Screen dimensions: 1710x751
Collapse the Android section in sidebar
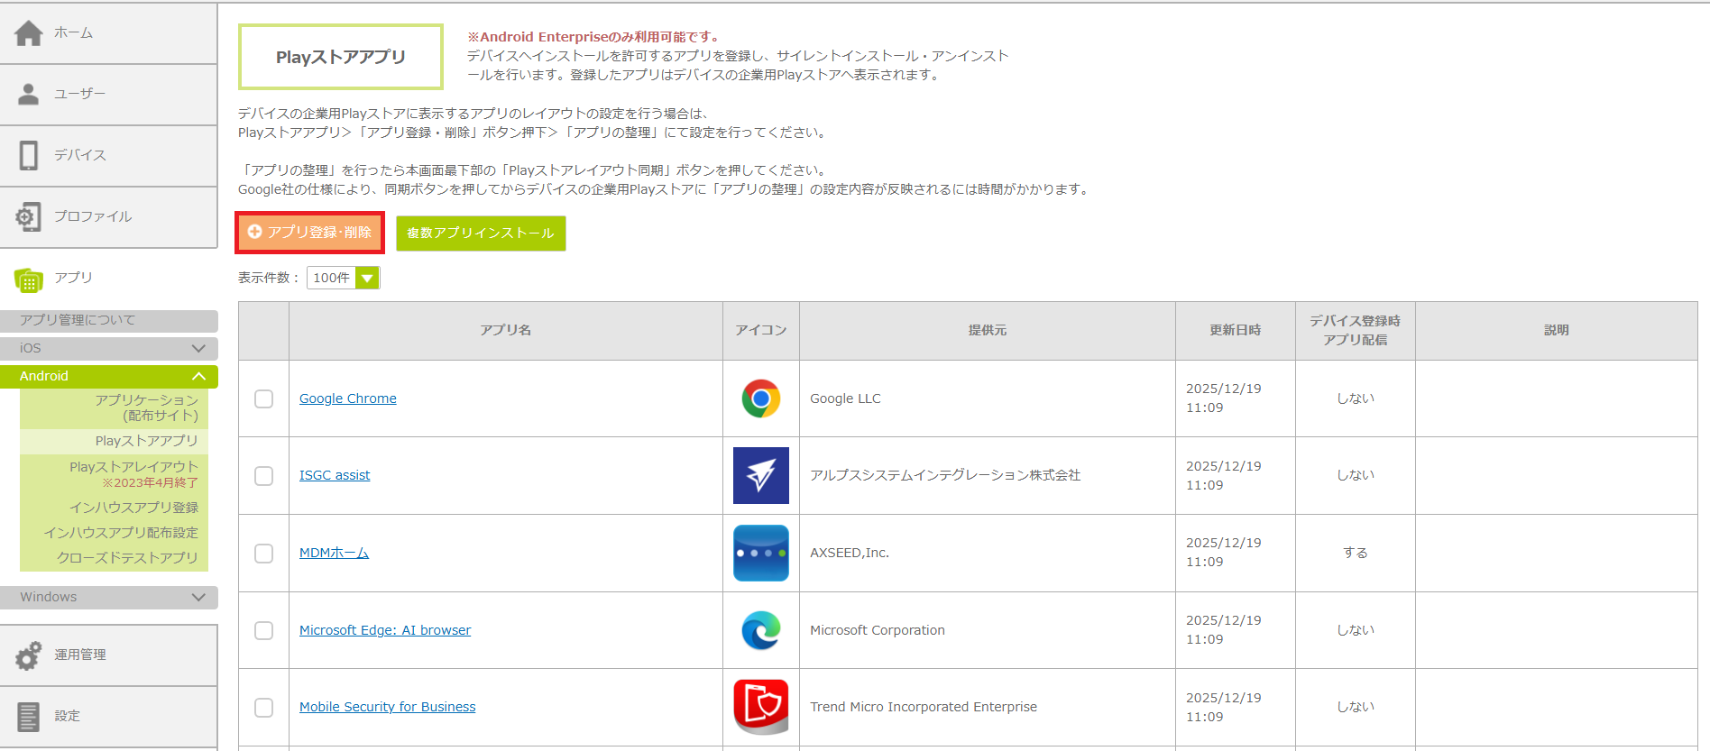coord(198,376)
